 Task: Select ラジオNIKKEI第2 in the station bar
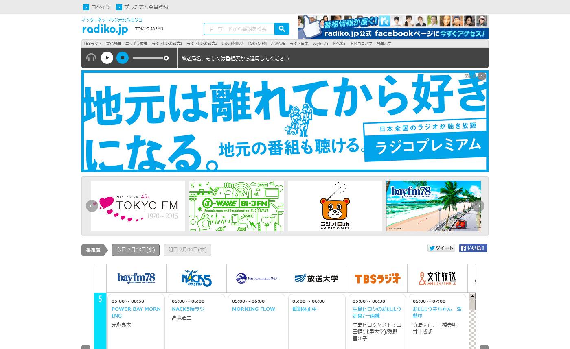(202, 44)
